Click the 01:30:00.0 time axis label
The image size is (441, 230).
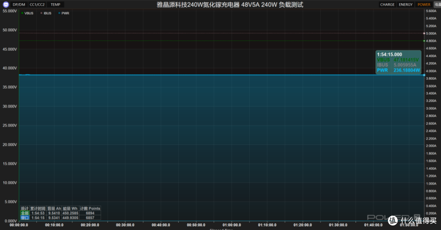click(x=338, y=225)
